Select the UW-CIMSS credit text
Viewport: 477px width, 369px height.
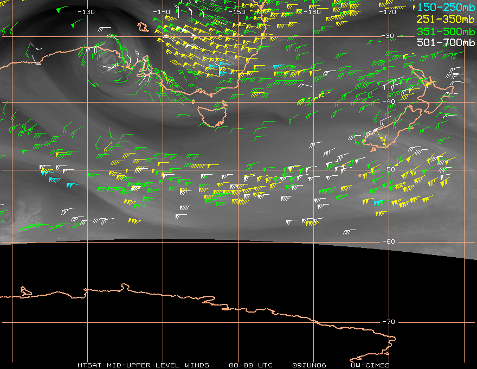tap(370, 365)
